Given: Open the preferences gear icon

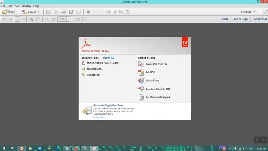Looking at the screenshot, I should [x=88, y=12].
